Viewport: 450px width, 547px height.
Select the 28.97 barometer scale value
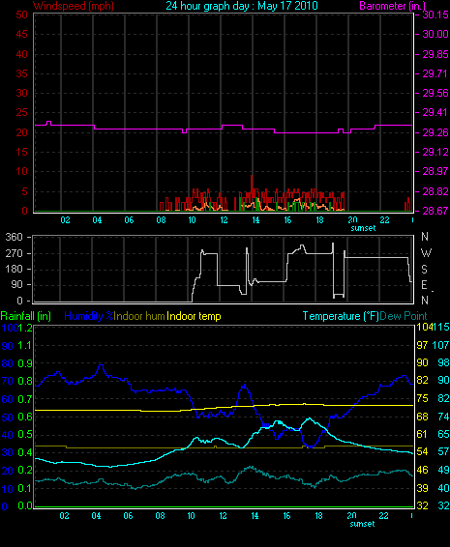(435, 172)
